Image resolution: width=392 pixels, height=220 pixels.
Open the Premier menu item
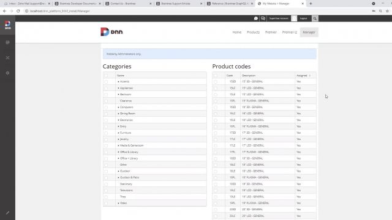pyautogui.click(x=271, y=32)
